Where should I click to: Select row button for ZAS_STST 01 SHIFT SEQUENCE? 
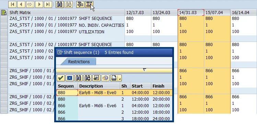click(4, 19)
